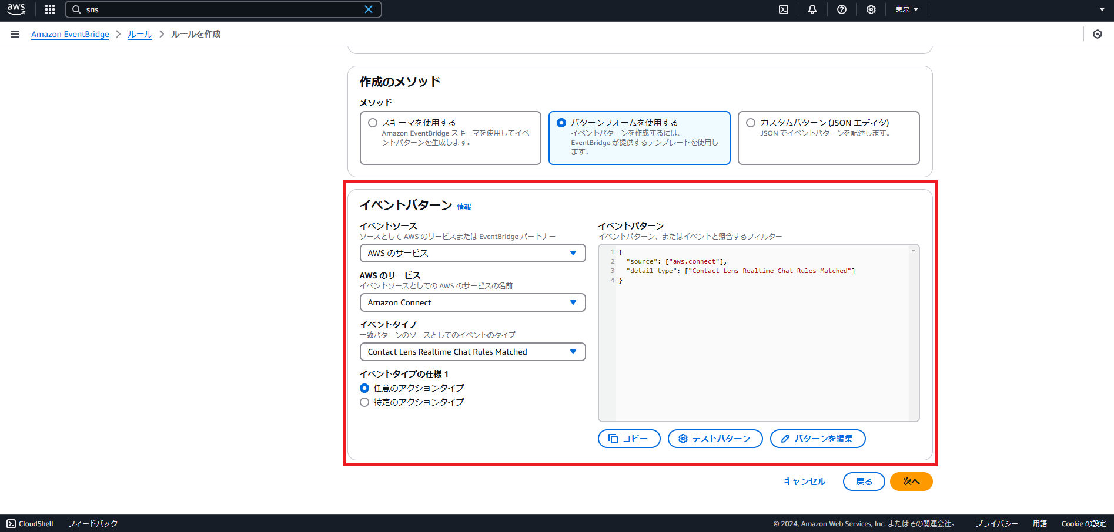
Task: Select パターンフォームを使用する method
Action: [640, 138]
